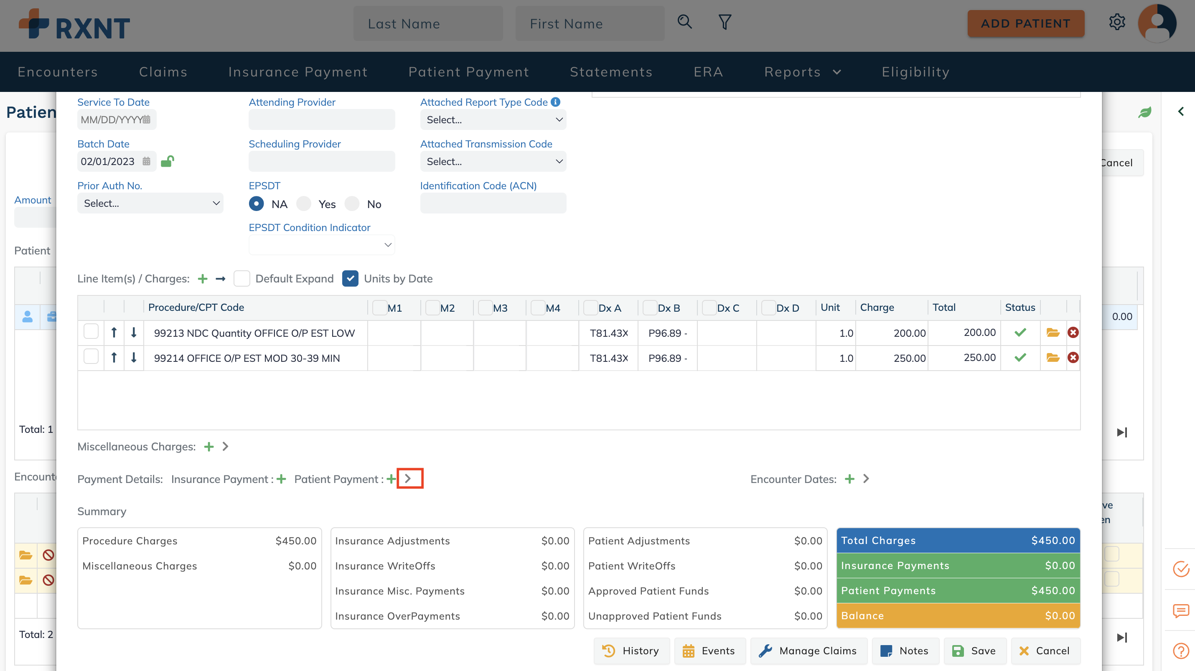This screenshot has height=671, width=1195.
Task: Move the 99213 line item up
Action: (114, 333)
